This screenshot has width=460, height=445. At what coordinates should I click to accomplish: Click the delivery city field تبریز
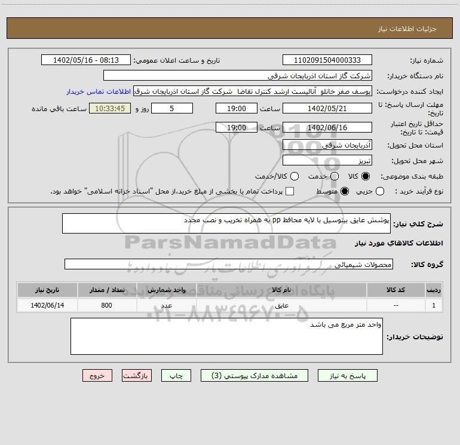click(327, 160)
